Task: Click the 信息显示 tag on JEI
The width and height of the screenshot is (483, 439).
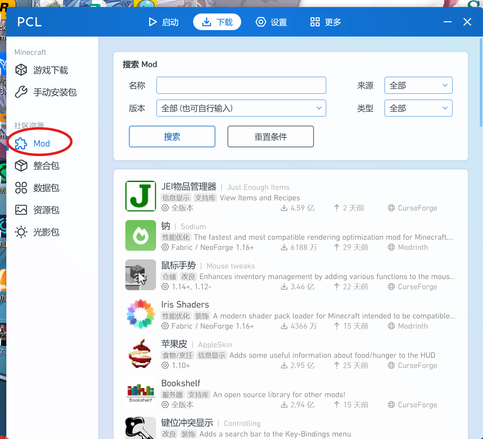Action: point(176,198)
